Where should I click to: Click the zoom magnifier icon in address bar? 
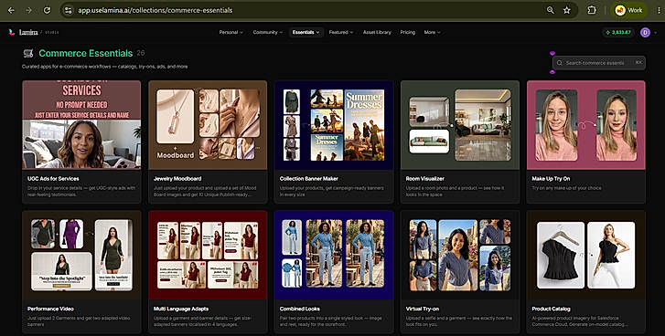pyautogui.click(x=551, y=10)
